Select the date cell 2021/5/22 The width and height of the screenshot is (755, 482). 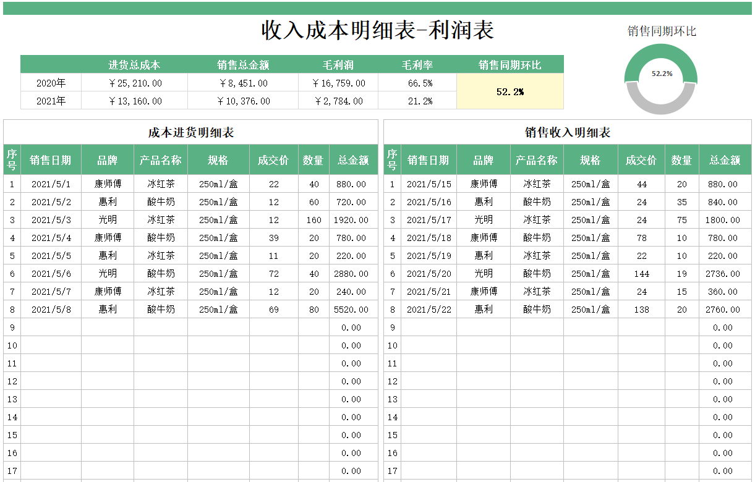429,310
